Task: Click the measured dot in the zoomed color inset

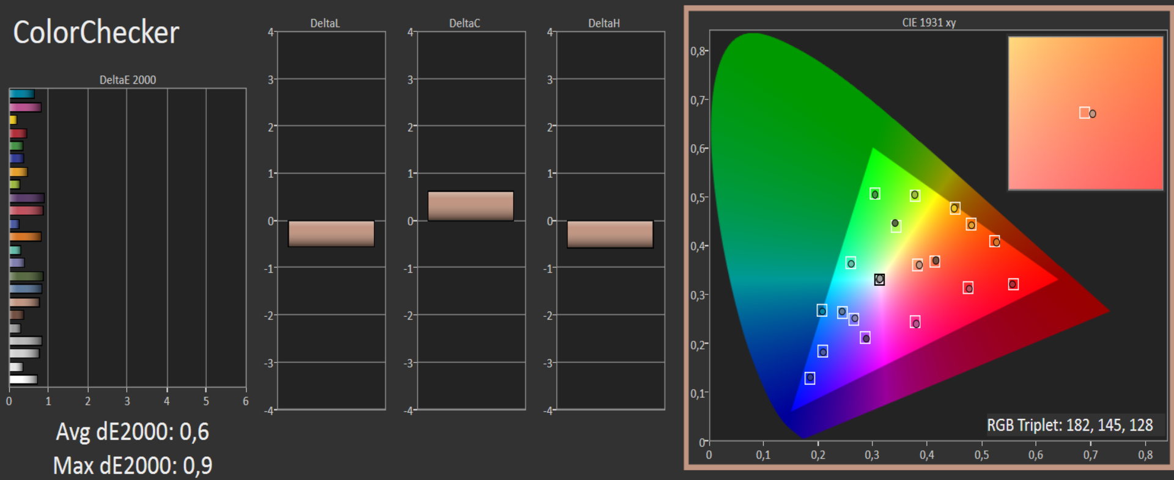Action: tap(1093, 114)
